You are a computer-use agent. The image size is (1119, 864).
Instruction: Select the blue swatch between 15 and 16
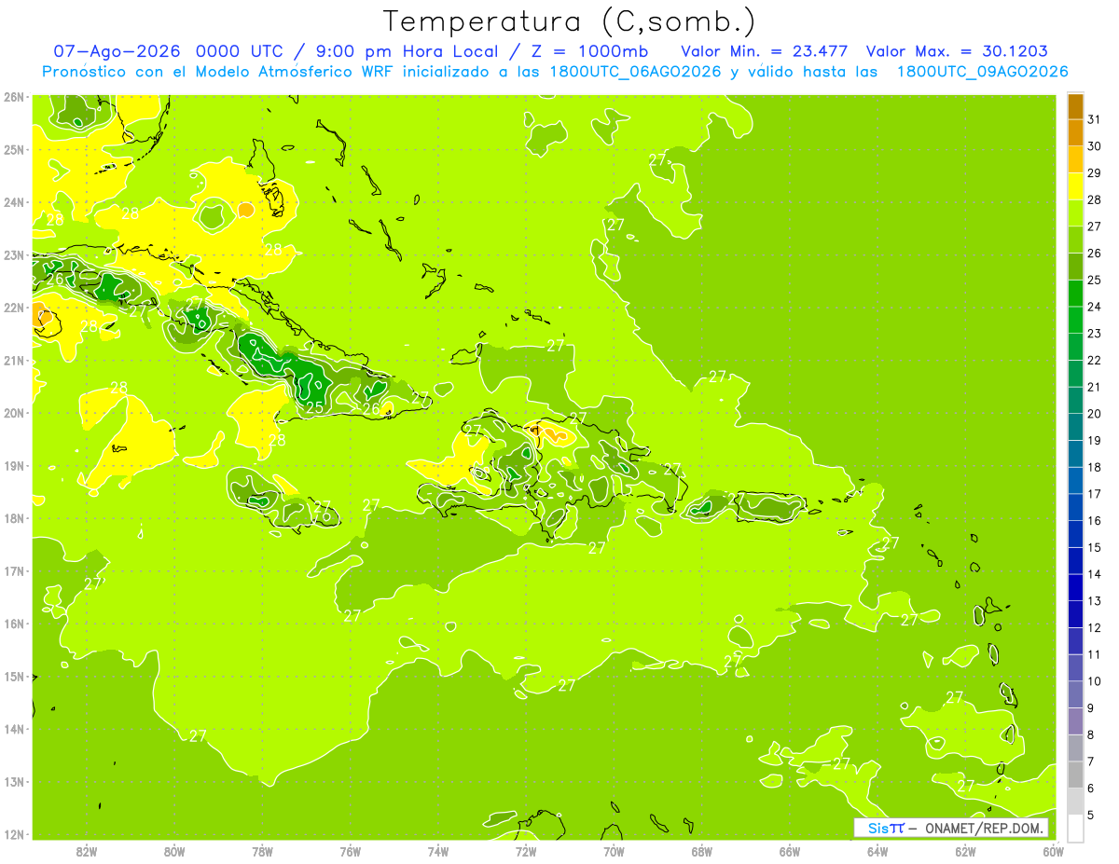pyautogui.click(x=1075, y=534)
